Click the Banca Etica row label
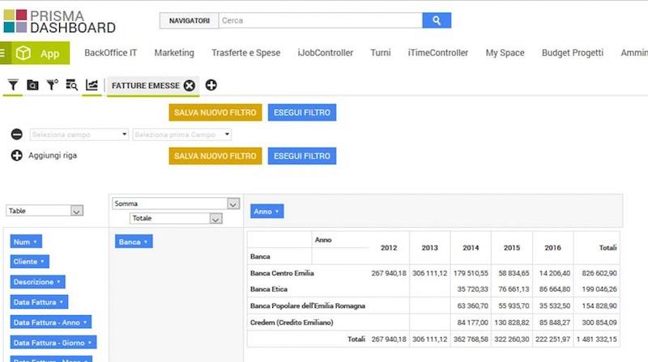 269,289
